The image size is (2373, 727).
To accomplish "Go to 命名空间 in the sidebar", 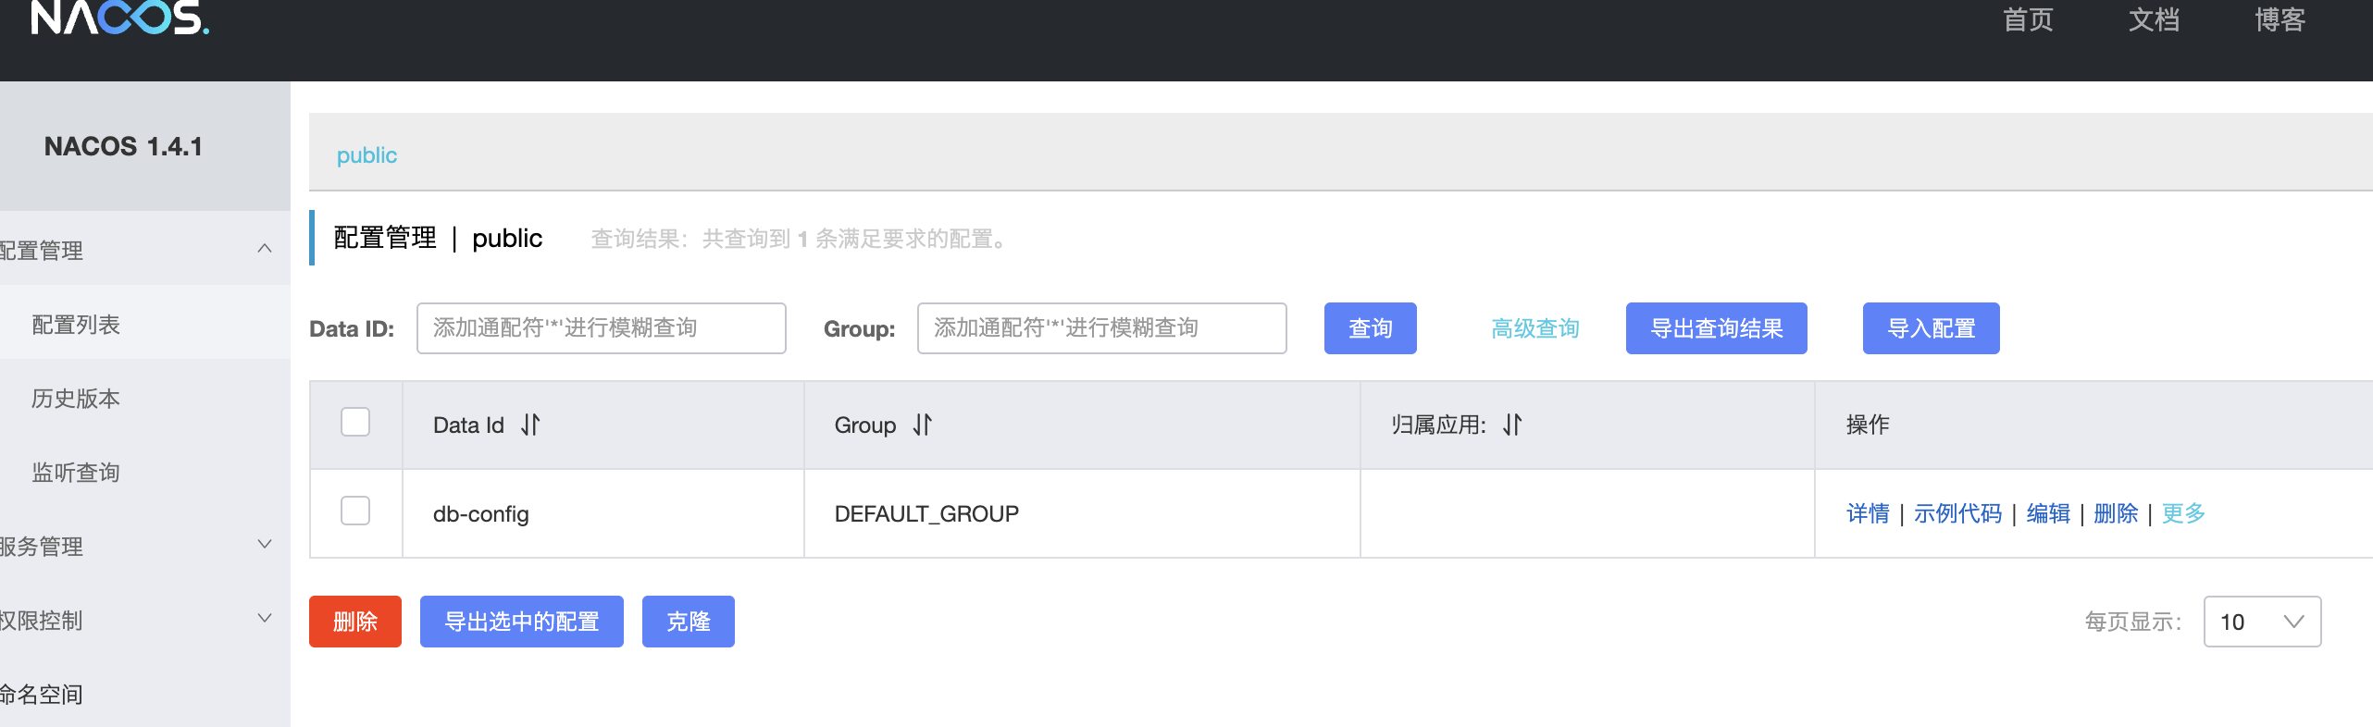I will (43, 695).
